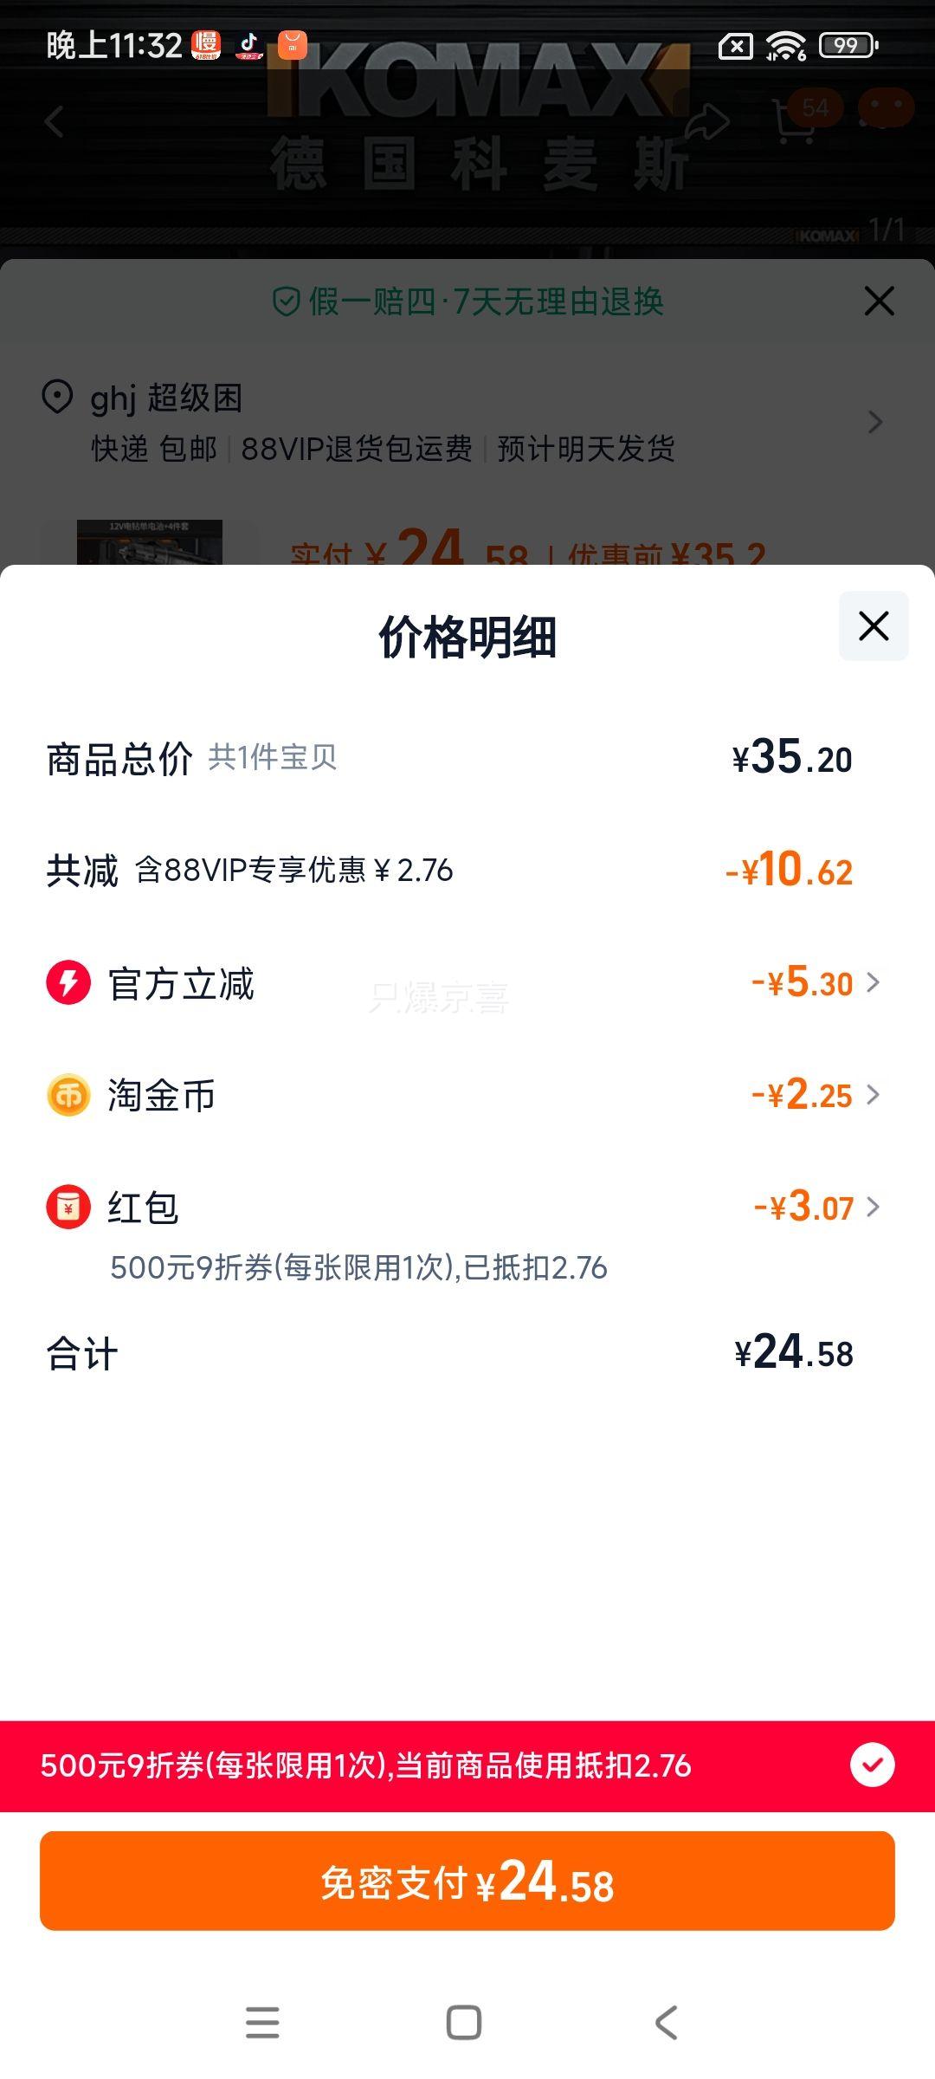Open the orange chat message icon
The image size is (935, 2079).
click(886, 108)
